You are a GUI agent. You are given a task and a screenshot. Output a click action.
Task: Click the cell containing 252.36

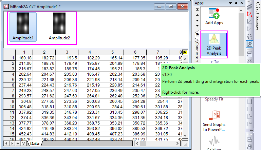click(135, 96)
